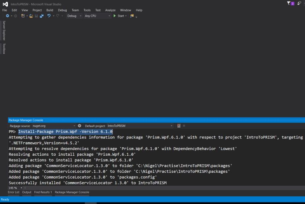The image size is (305, 204).
Task: Open the Project menu
Action: (37, 10)
